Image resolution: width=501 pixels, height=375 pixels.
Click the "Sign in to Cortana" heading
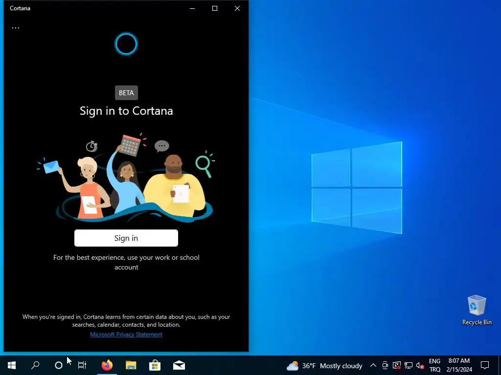pyautogui.click(x=126, y=111)
